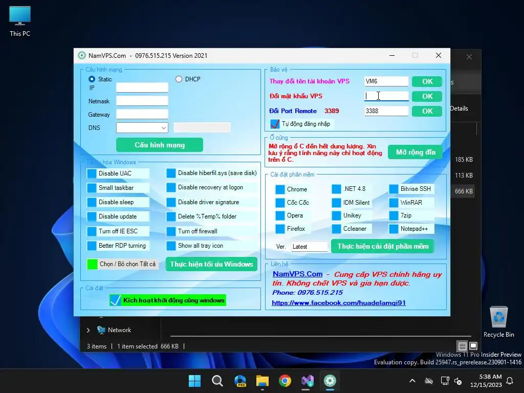Select the DHCP network option
Image resolution: width=524 pixels, height=393 pixels.
tap(179, 79)
